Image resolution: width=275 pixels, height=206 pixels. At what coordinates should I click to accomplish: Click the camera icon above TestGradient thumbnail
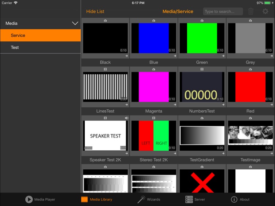point(202,118)
